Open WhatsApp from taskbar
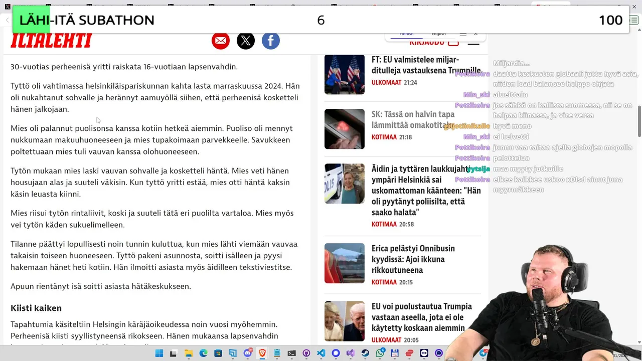This screenshot has width=642, height=361. [x=380, y=353]
